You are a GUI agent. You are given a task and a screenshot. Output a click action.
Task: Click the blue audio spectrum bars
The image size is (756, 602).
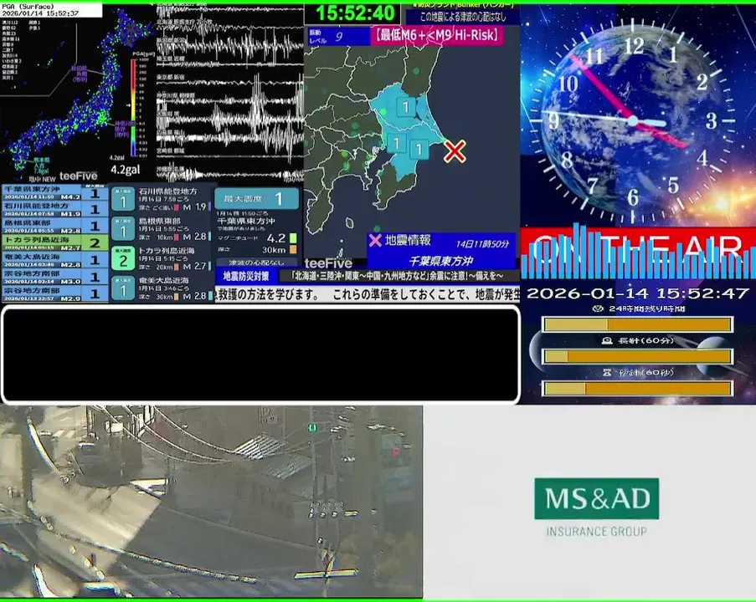pyautogui.click(x=638, y=252)
